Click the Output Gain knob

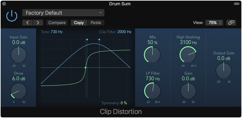pos(224,71)
